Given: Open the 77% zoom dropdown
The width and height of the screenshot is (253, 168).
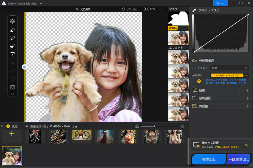Looking at the screenshot, I should (x=160, y=9).
